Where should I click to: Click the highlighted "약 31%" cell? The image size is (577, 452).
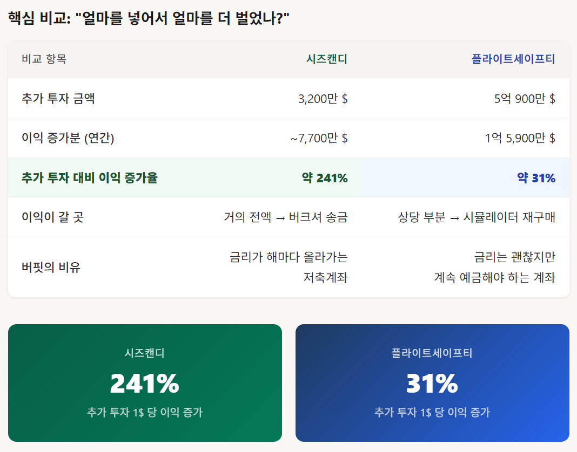click(x=536, y=177)
